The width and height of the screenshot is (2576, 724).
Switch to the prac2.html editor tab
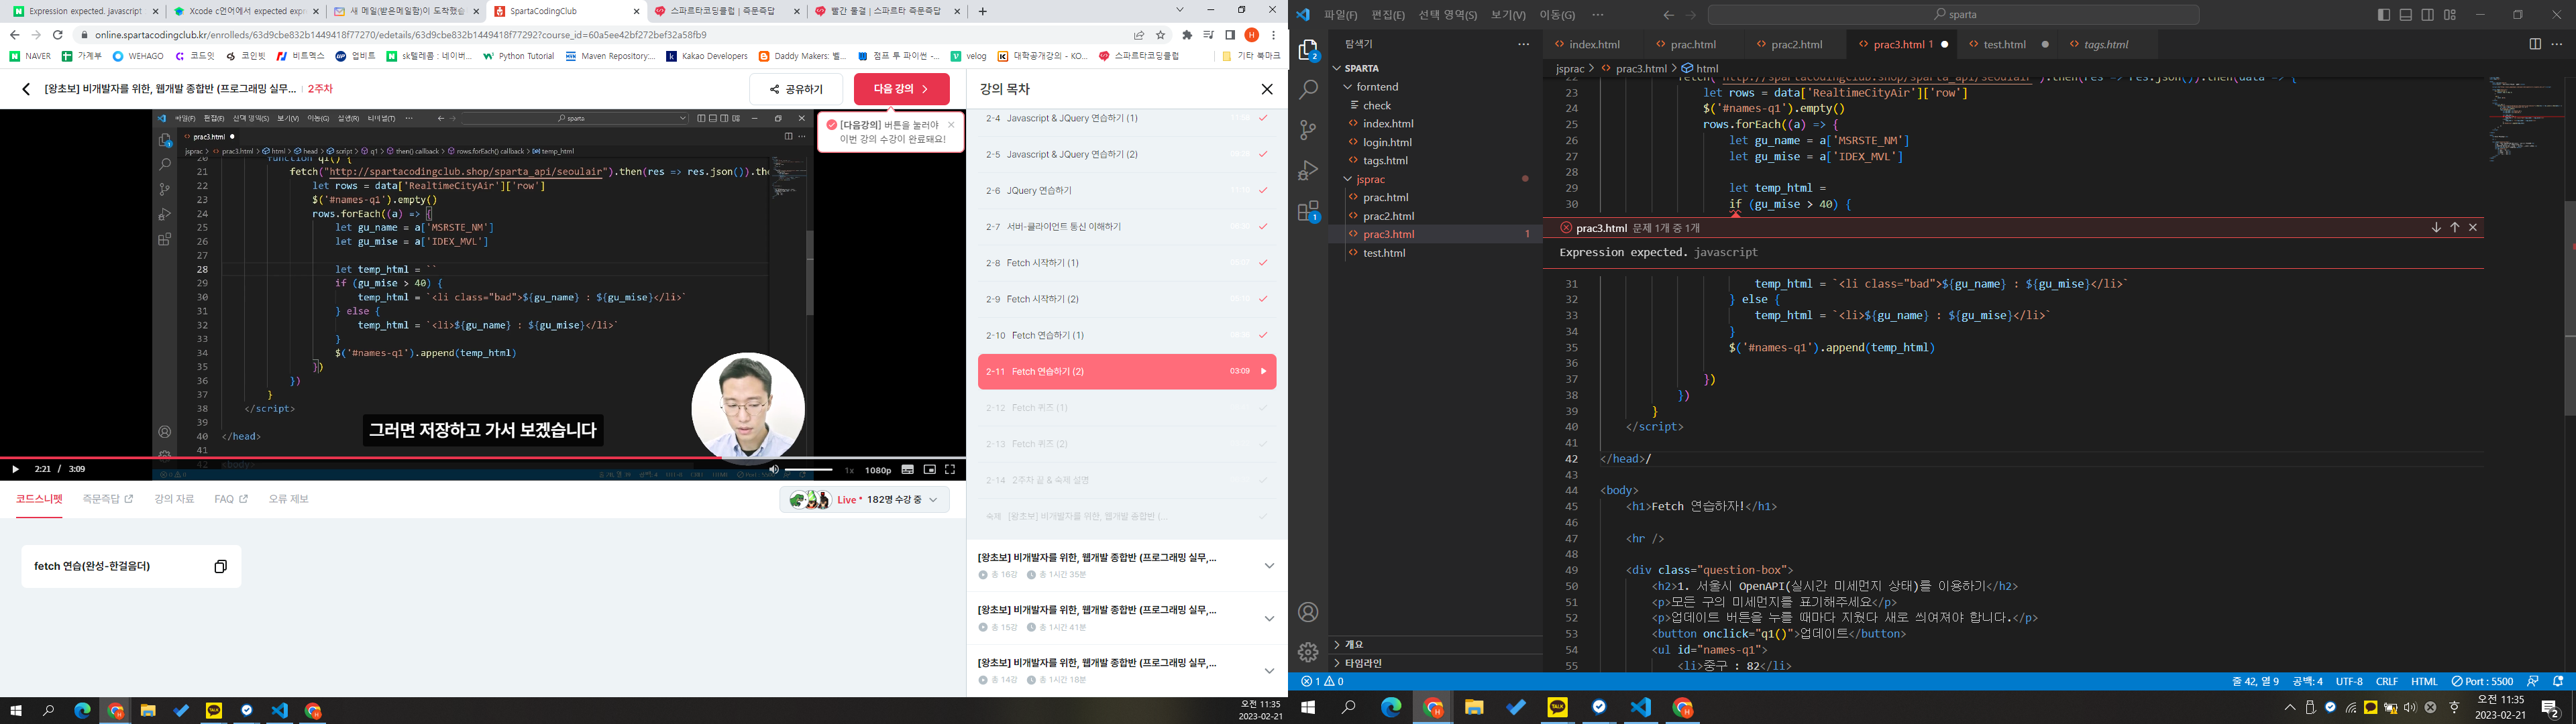[1795, 45]
